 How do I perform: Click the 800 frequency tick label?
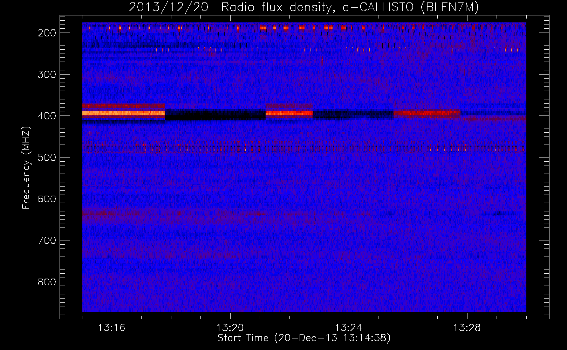47,282
